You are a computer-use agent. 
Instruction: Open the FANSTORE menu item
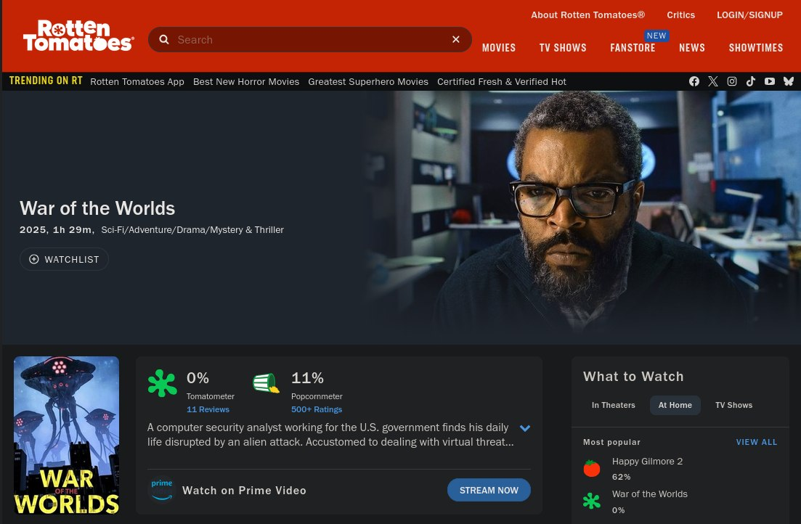(x=633, y=48)
